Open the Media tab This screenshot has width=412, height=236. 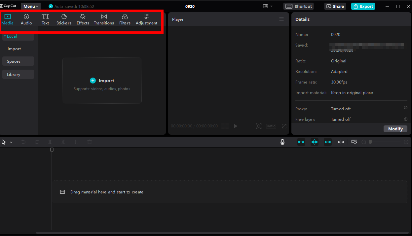8,19
